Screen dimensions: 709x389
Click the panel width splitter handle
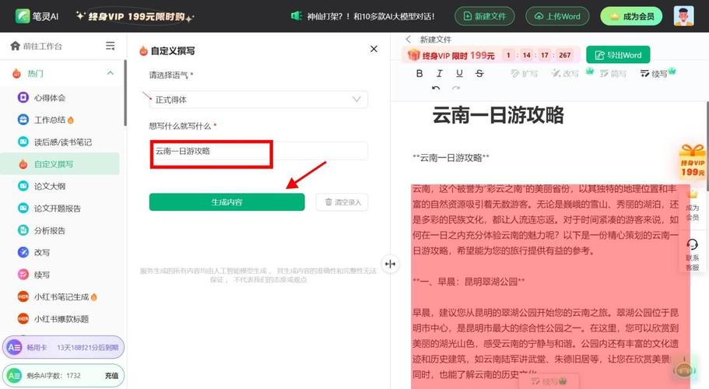coord(390,264)
